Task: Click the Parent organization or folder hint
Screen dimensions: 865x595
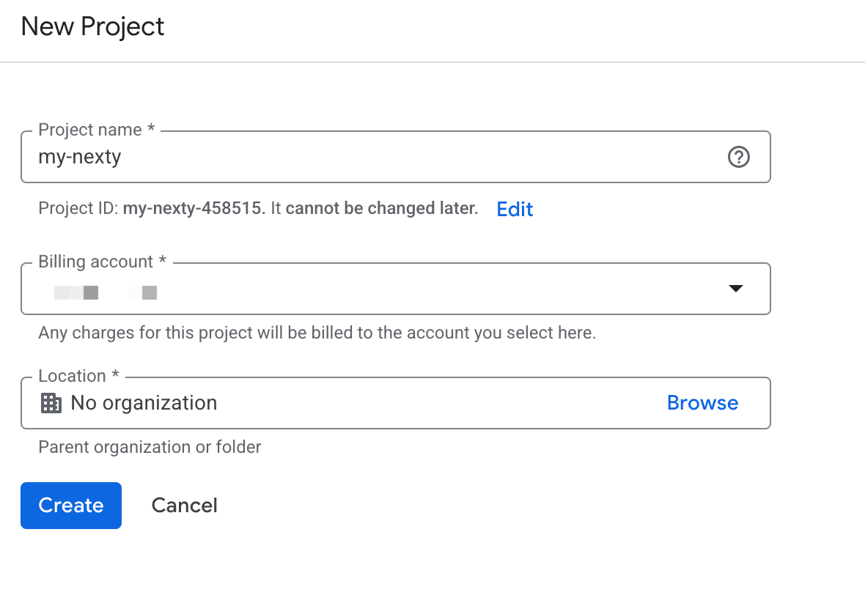Action: [x=150, y=447]
